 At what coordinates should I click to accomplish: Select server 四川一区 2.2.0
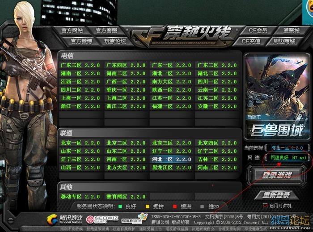tap(217, 82)
